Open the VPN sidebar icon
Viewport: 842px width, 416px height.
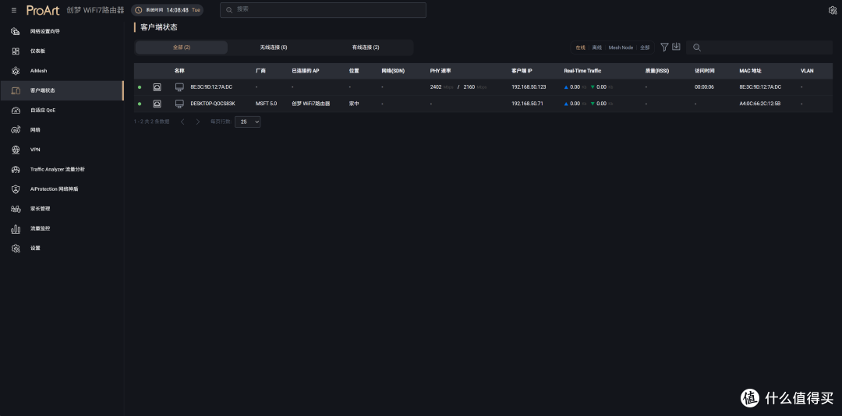tap(16, 150)
